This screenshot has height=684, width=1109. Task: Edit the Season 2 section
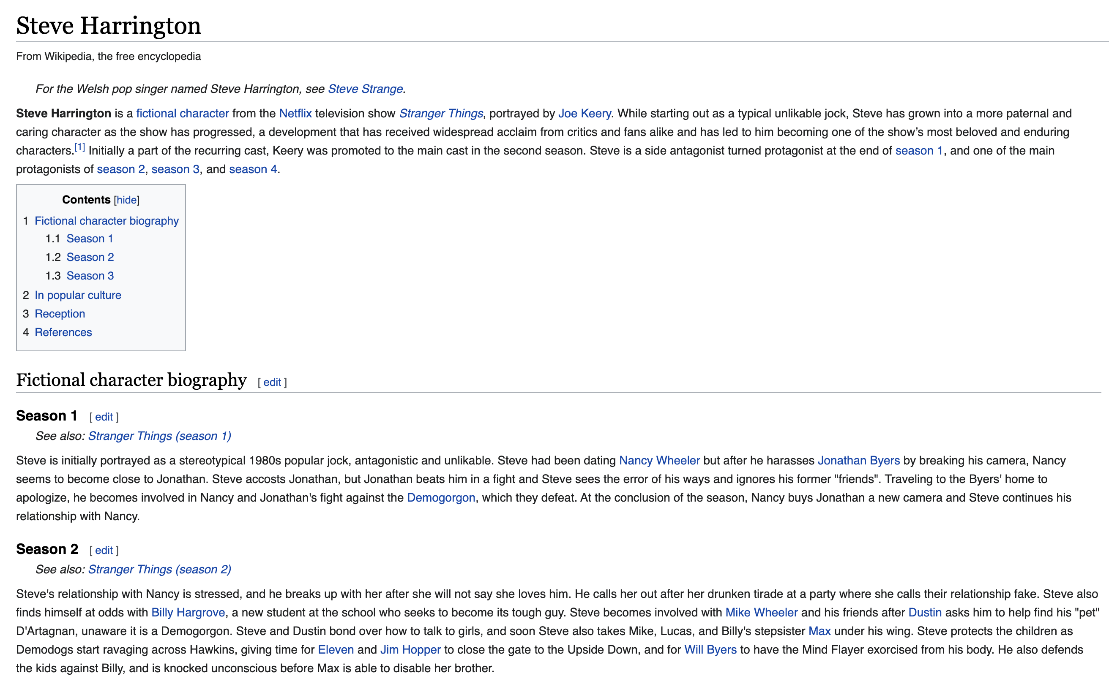point(104,550)
